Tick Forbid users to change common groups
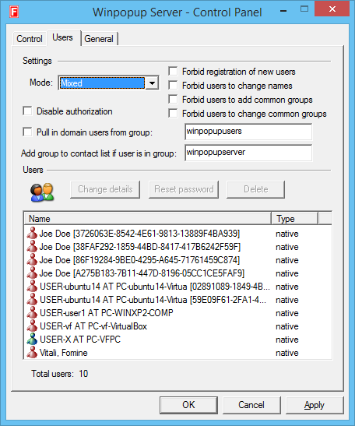This screenshot has height=426, width=355. click(173, 113)
